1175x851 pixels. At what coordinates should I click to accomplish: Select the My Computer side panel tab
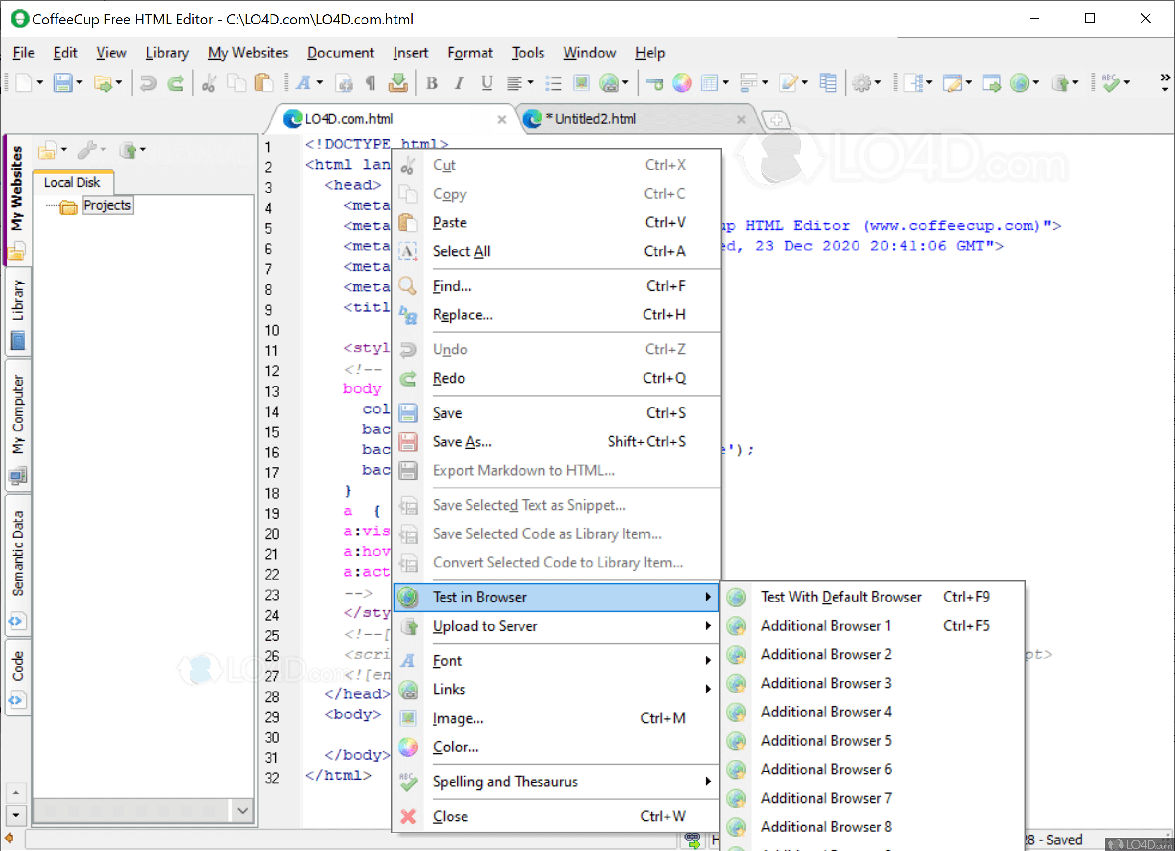pos(17,425)
